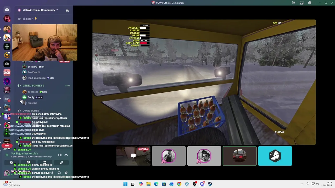Open Google Chrome from the taskbar
This screenshot has width=335, height=188.
pyautogui.click(x=179, y=184)
